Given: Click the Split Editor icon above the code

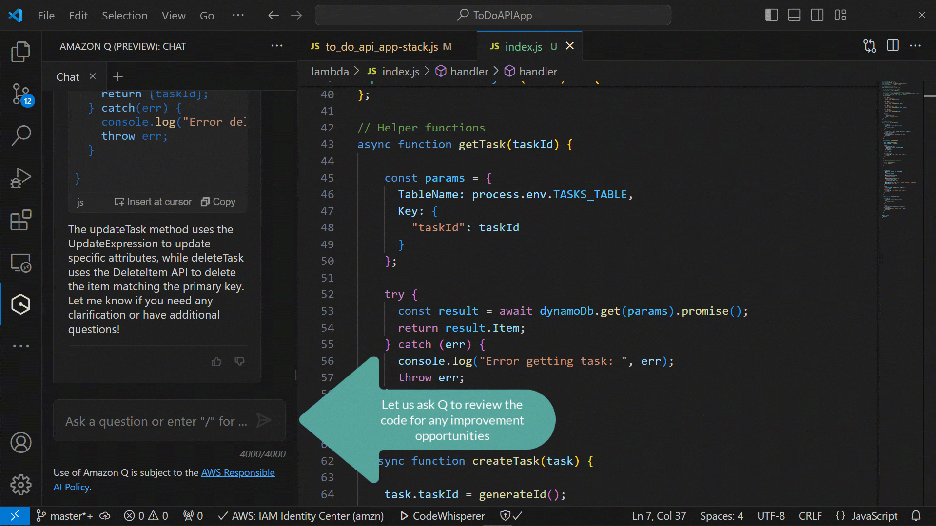Looking at the screenshot, I should (x=893, y=46).
